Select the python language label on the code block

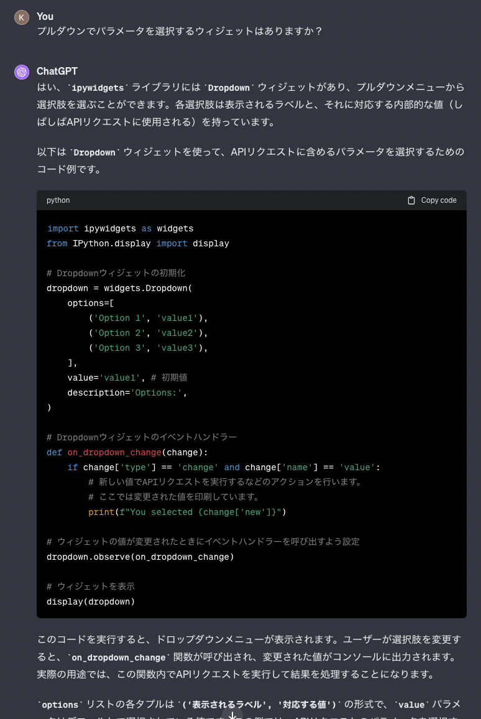(58, 200)
